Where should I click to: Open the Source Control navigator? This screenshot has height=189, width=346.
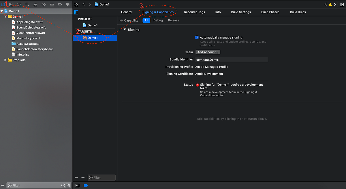click(11, 4)
